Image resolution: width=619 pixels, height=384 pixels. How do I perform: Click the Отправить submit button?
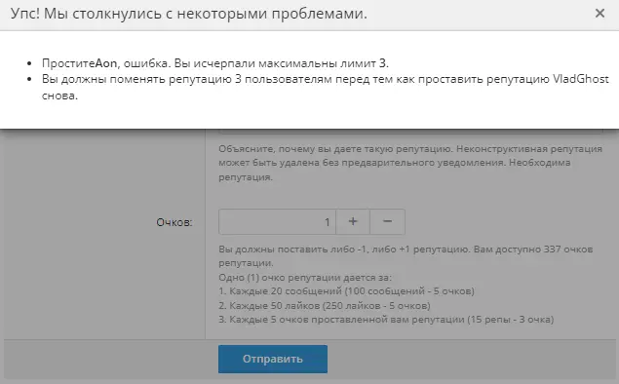click(273, 359)
